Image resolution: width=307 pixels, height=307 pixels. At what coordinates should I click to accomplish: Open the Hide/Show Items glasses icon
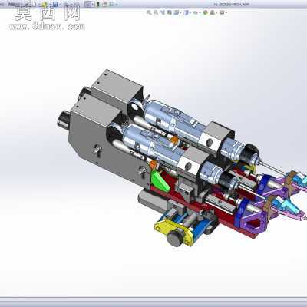[x=195, y=12]
